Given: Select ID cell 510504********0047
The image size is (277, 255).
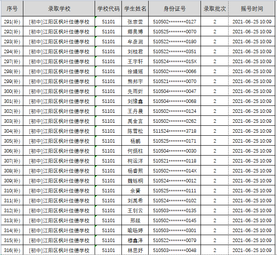Looking at the screenshot, I should [175, 91].
